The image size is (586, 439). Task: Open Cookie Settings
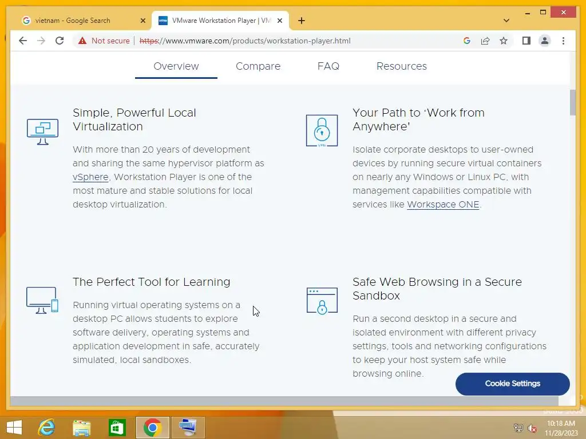coord(512,384)
